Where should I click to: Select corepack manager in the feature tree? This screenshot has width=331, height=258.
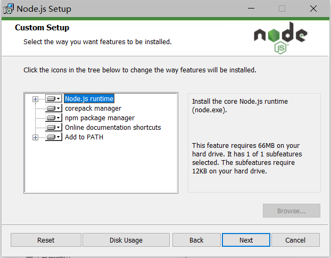pyautogui.click(x=93, y=109)
